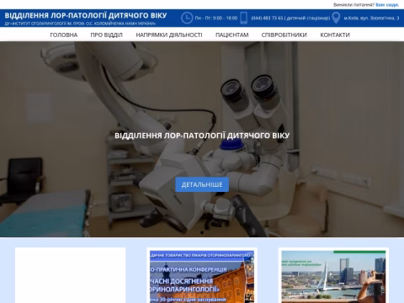
Task: Follow the 'Вам сюди' link at top right
Action: [x=387, y=5]
